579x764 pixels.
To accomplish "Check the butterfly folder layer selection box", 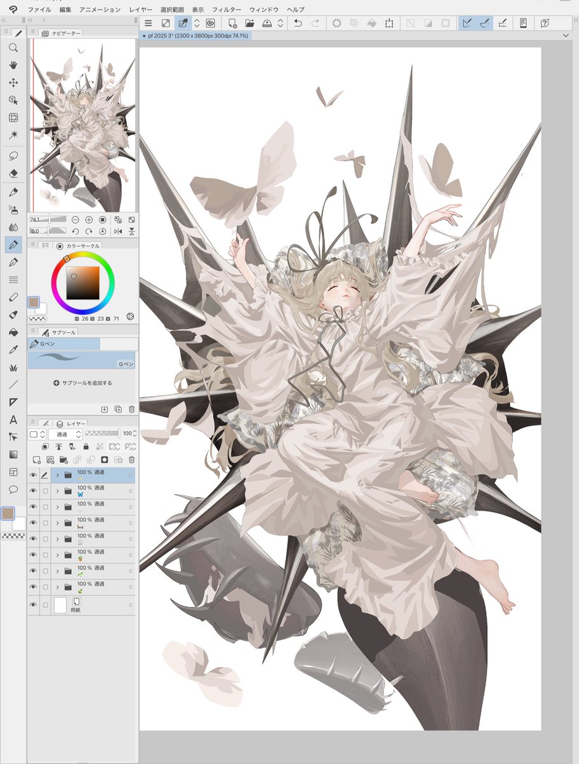I will click(x=45, y=491).
